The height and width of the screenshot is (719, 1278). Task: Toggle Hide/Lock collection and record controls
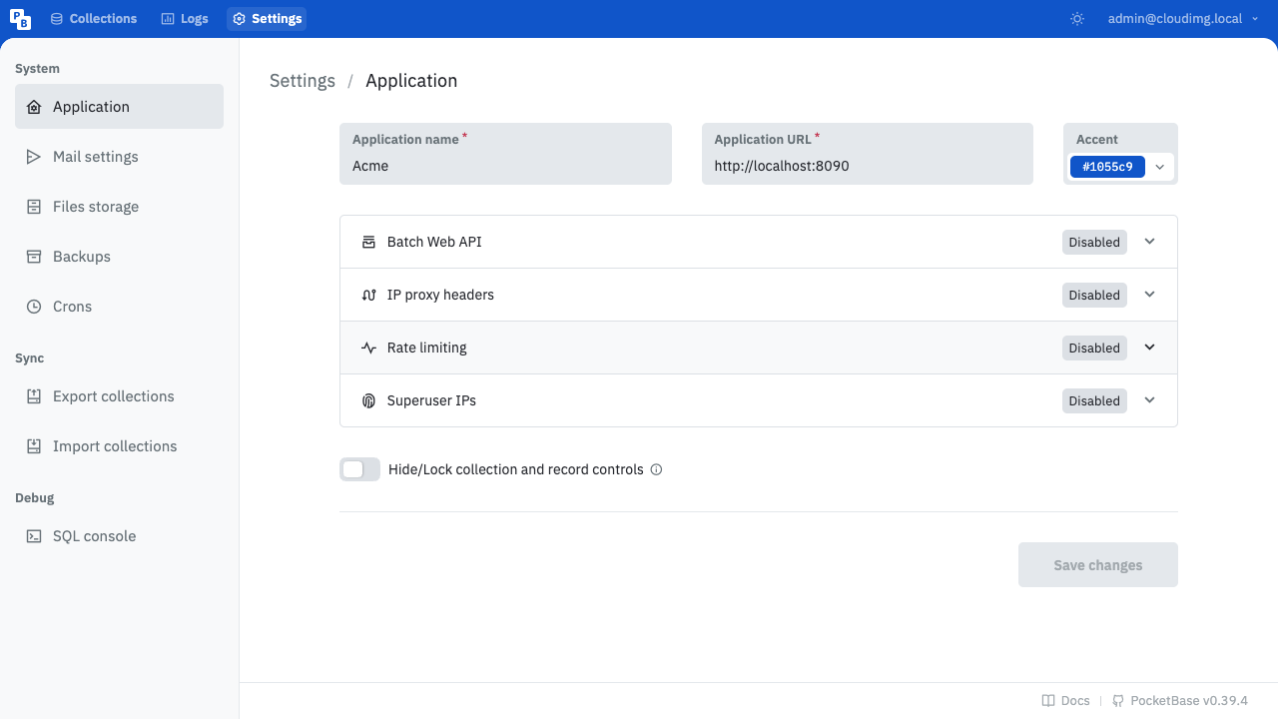coord(359,469)
